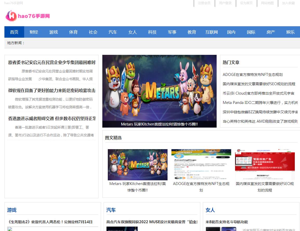The image size is (300, 231).
Task: Open hot article 币云(Bi Cloud)官方即将推出全开放式元宇宙
Action: point(258,93)
